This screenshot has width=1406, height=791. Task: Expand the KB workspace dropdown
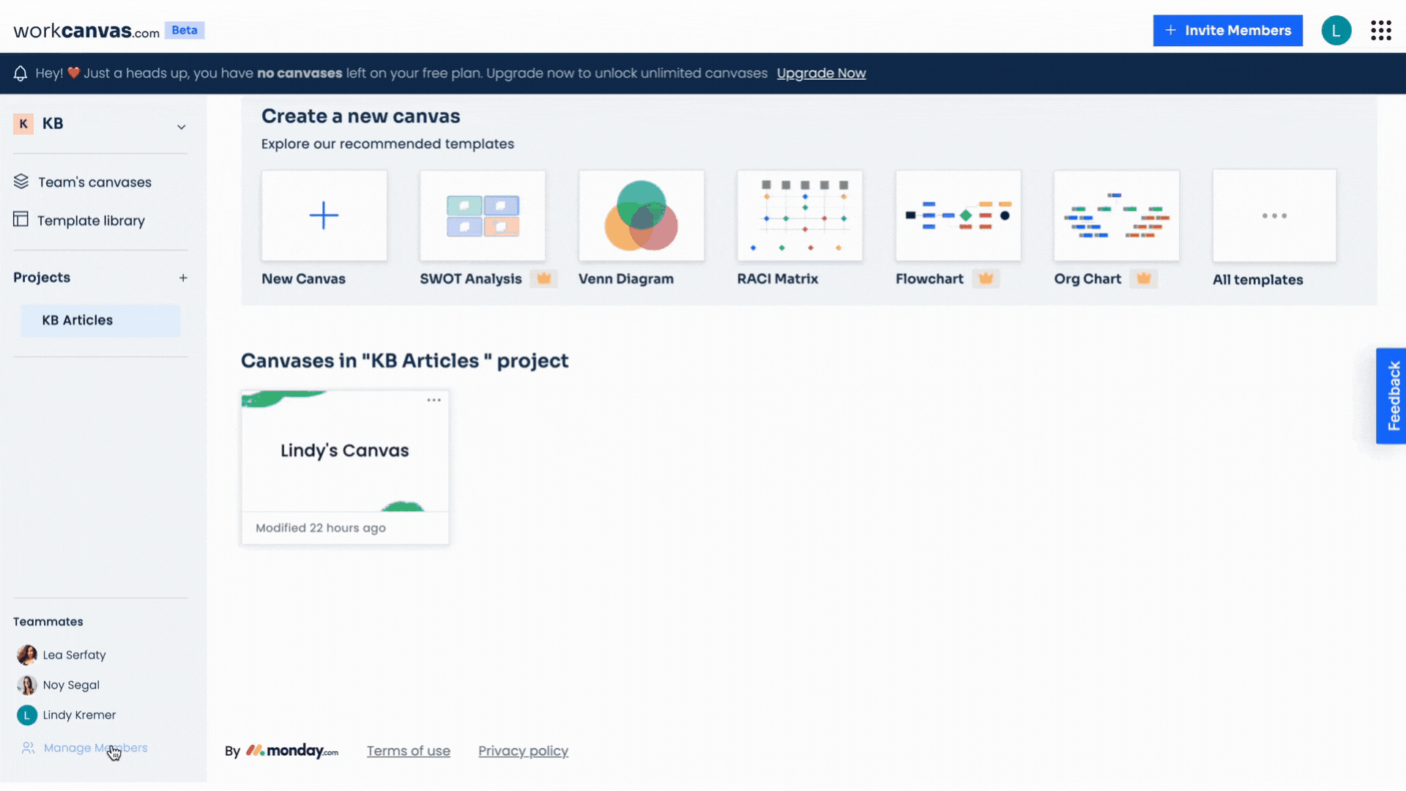tap(181, 126)
